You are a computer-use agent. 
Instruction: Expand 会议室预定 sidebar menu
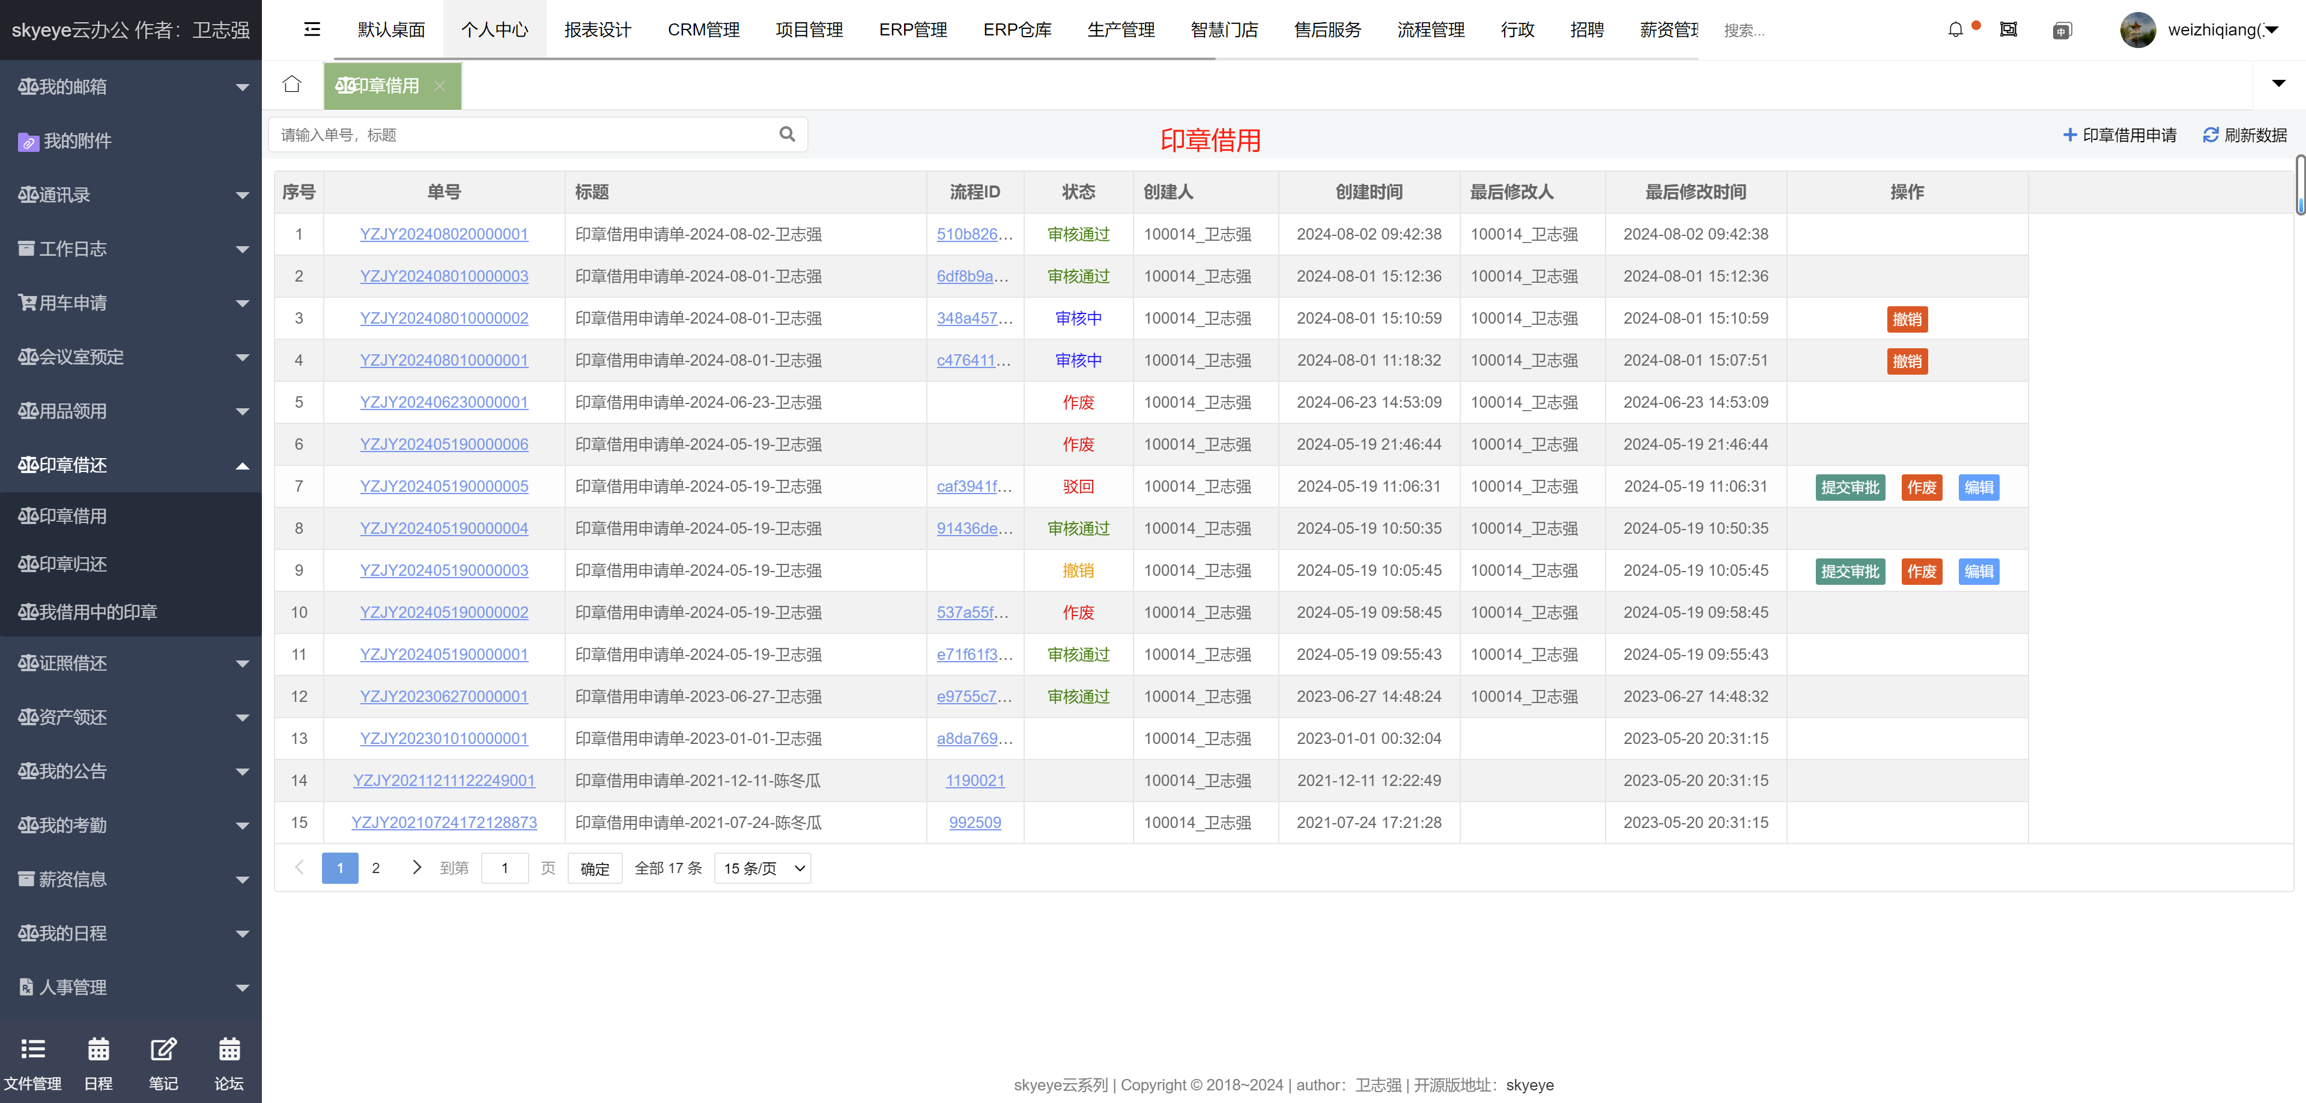(131, 357)
